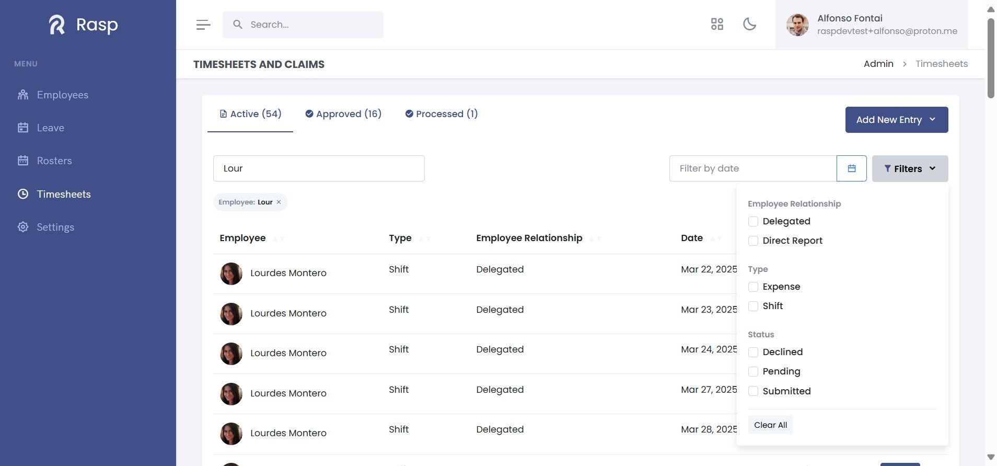
Task: Toggle the hamburger sidebar menu icon
Action: [203, 25]
